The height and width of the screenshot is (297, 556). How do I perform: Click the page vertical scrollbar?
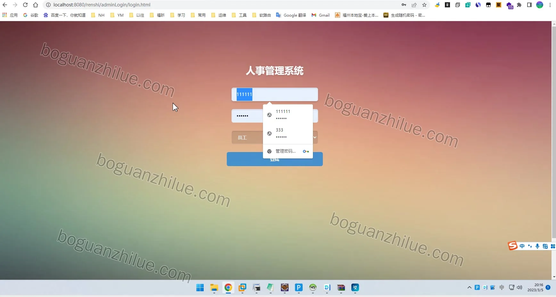click(x=554, y=132)
